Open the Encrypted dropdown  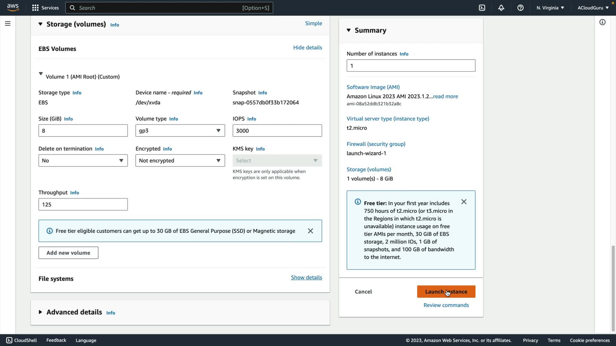[x=180, y=161]
